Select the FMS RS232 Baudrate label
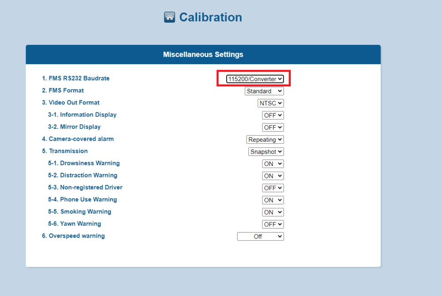Viewport: 442px width, 296px height. [x=76, y=78]
